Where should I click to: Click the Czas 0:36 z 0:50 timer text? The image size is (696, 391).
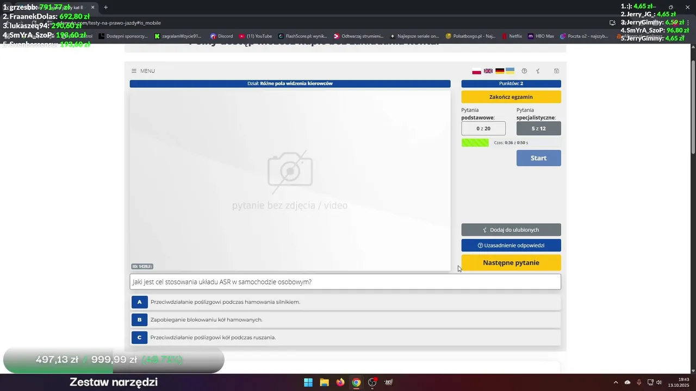click(511, 143)
